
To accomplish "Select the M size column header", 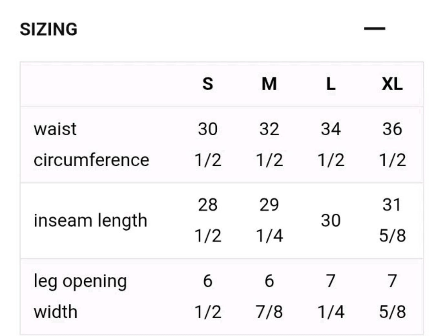I will click(x=269, y=84).
